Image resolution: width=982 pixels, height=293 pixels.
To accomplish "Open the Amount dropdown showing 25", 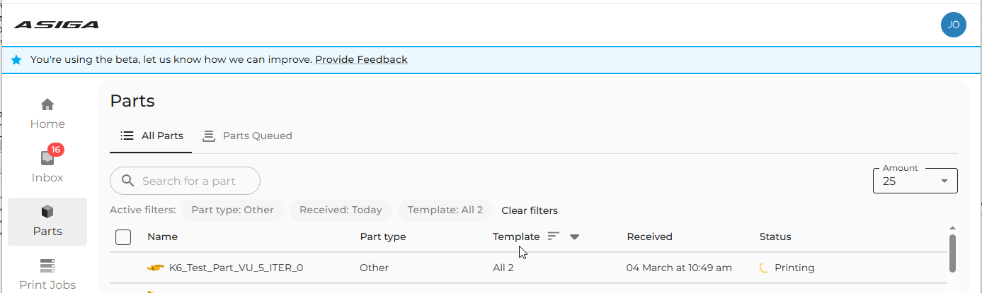I will point(915,181).
